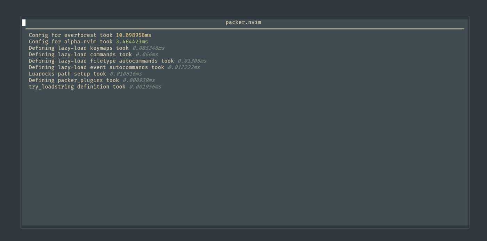
Task: Click the 0.010616ms timing value
Action: point(126,74)
